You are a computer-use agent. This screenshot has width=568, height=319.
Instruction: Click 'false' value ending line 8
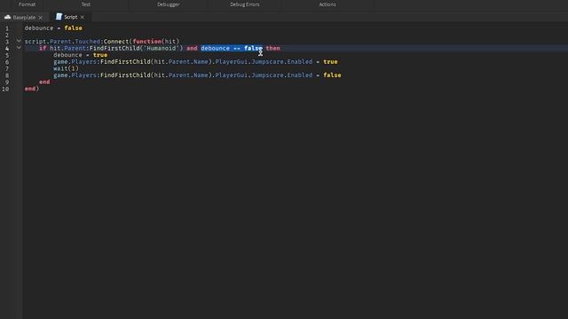(x=332, y=75)
